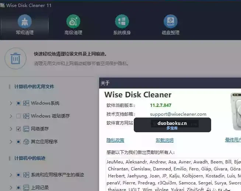This screenshot has width=241, height=191.
Task: Click the 网络缓存 category icon
Action: [x=26, y=129]
